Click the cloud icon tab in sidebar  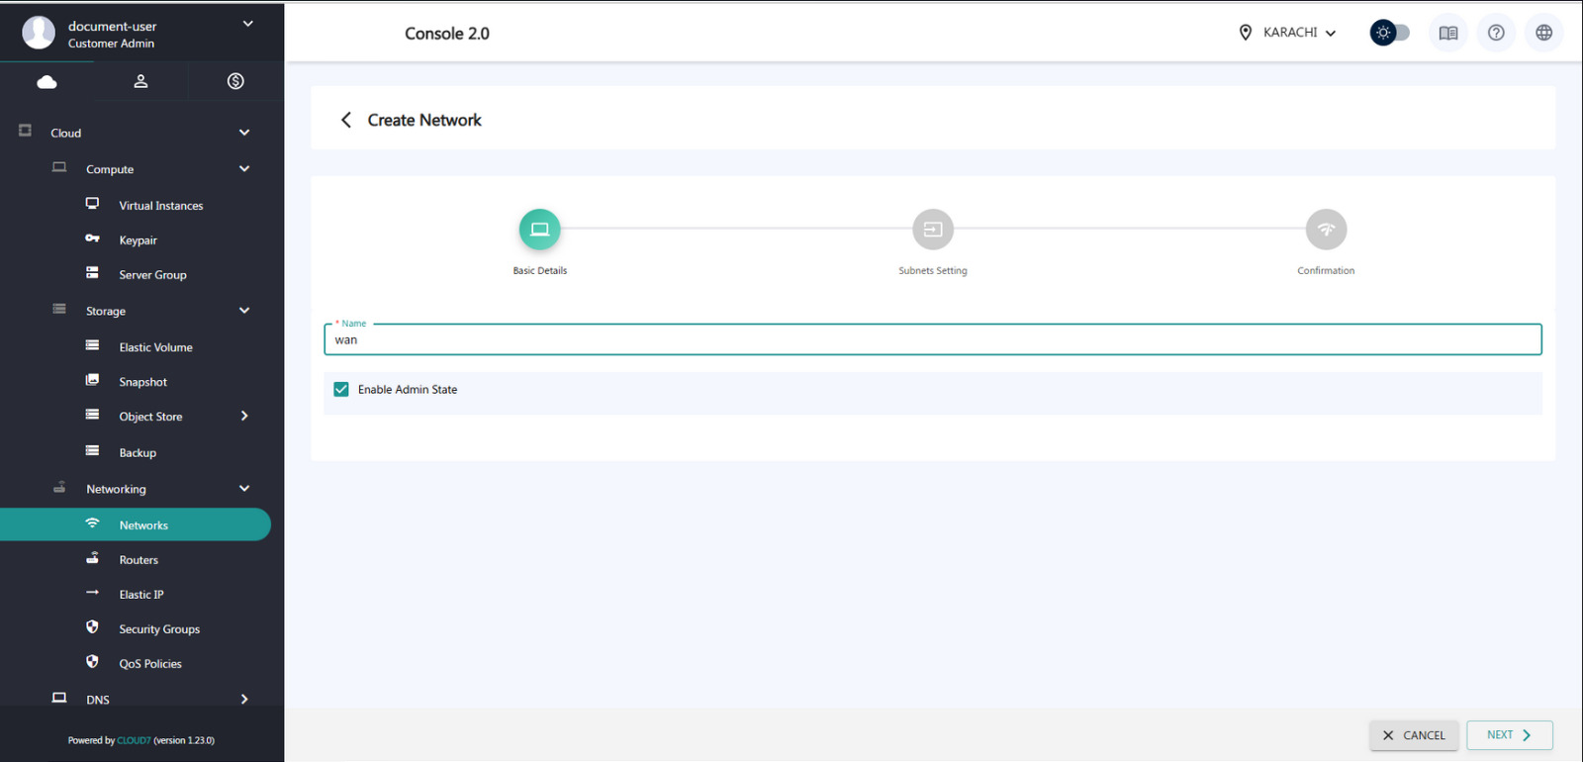tap(47, 82)
